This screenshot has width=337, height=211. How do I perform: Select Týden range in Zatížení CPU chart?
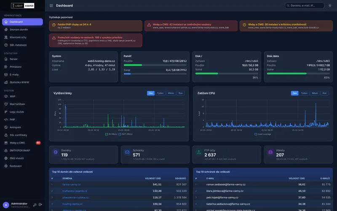(304, 93)
